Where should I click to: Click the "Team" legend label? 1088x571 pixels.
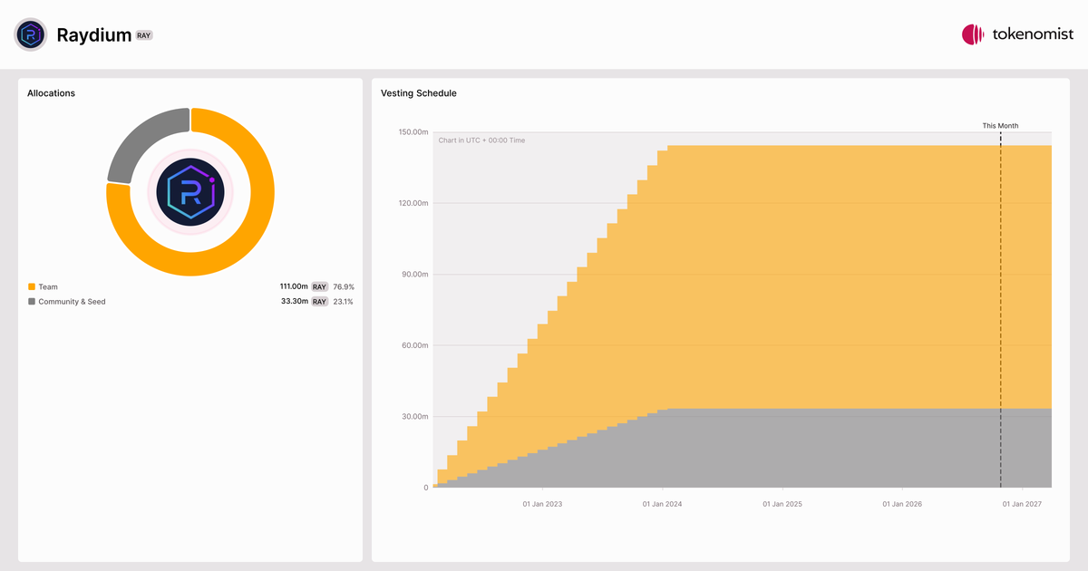(x=48, y=287)
